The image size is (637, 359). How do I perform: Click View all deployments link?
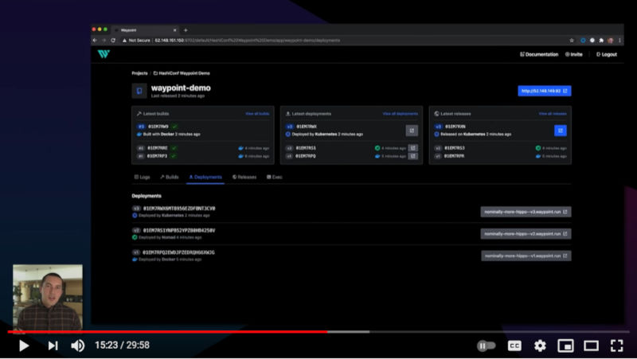(x=401, y=114)
